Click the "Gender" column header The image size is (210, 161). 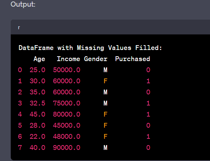point(96,59)
